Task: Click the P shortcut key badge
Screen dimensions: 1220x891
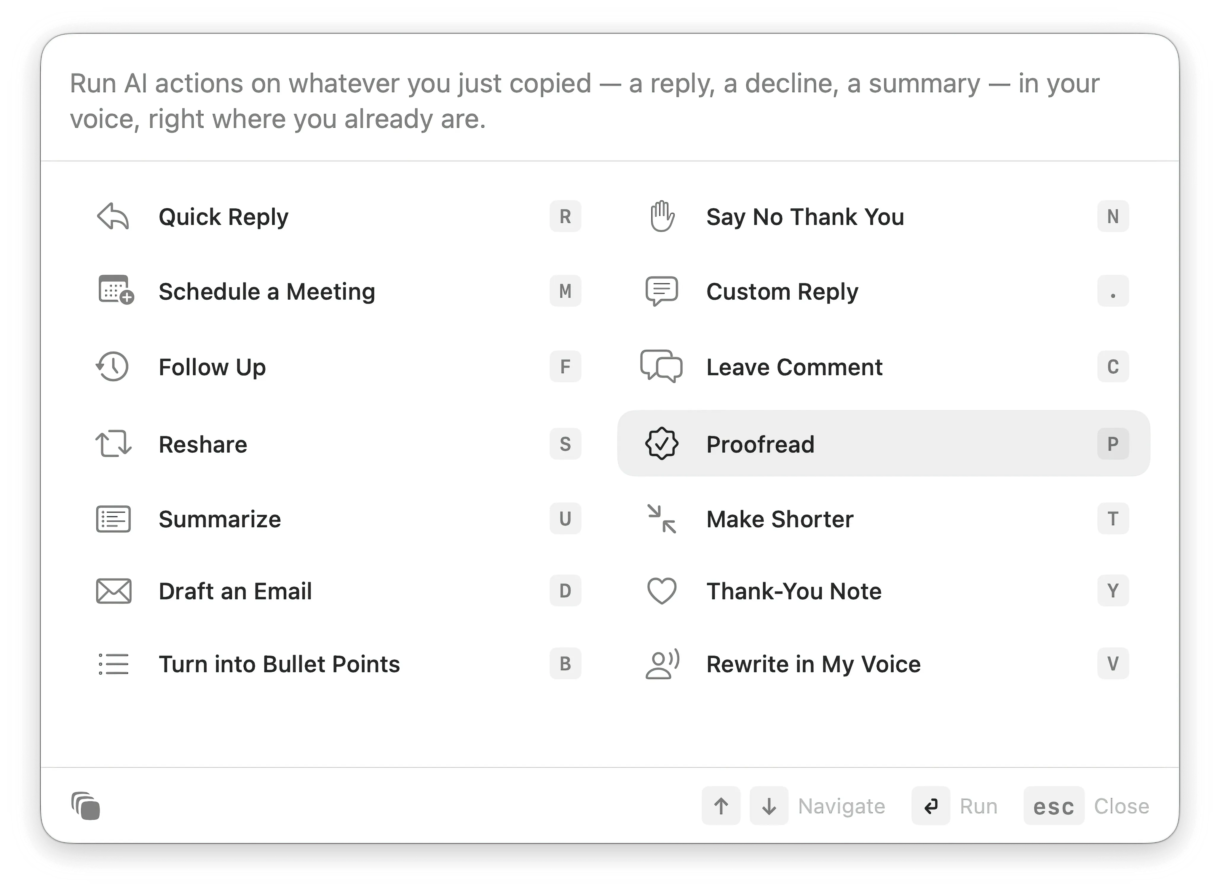Action: (x=1113, y=444)
